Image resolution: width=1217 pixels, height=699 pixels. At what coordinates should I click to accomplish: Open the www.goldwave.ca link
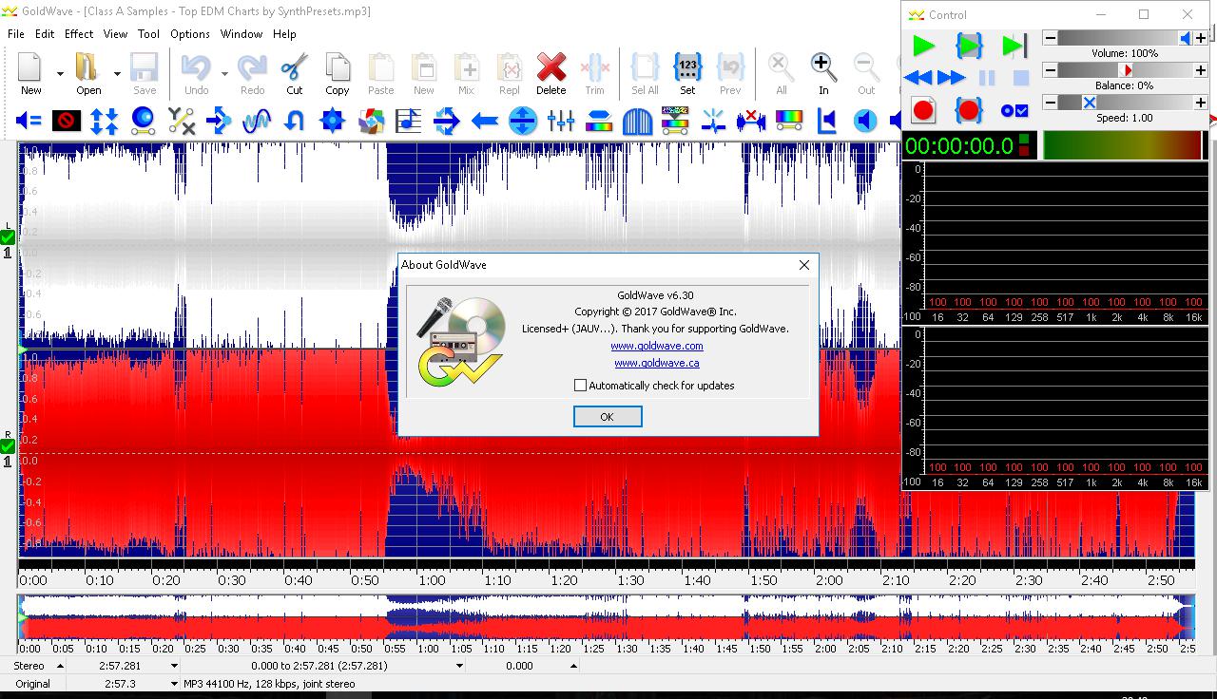coord(657,363)
